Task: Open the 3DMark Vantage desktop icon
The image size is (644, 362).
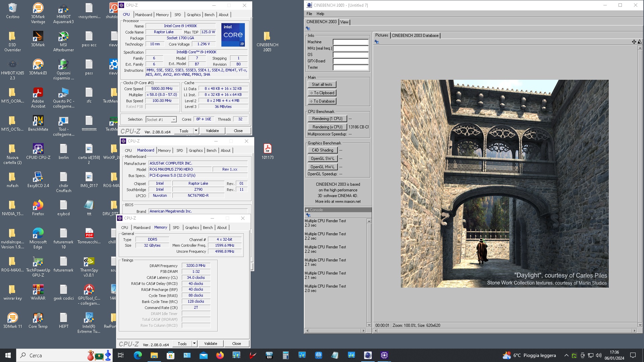Action: click(38, 13)
